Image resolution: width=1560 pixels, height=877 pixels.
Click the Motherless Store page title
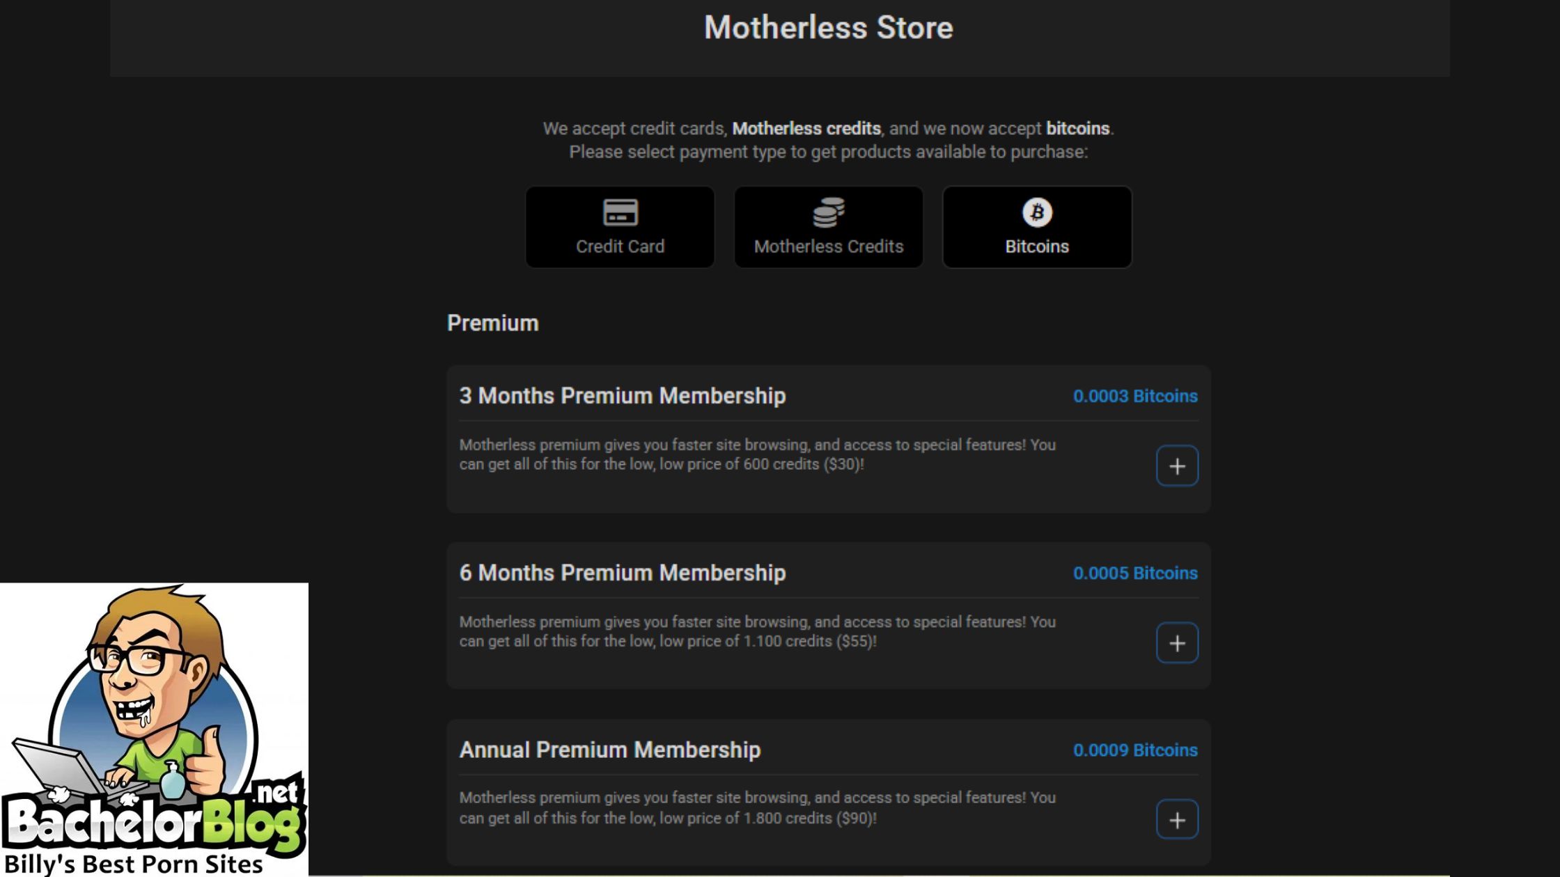(828, 28)
